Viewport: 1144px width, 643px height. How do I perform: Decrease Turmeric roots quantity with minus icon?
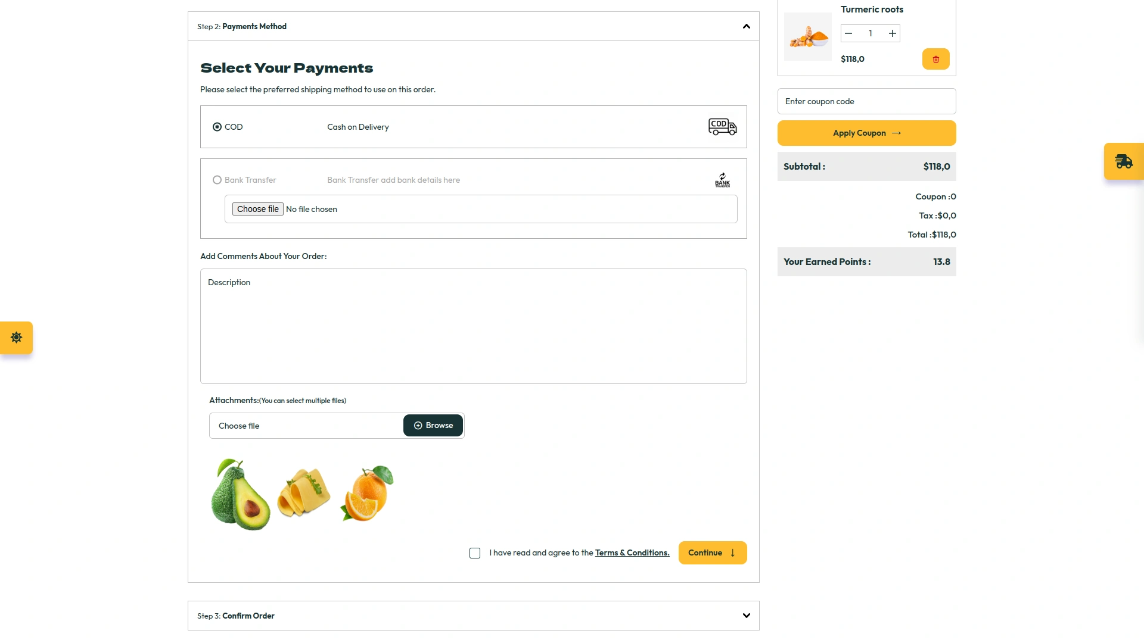point(848,33)
